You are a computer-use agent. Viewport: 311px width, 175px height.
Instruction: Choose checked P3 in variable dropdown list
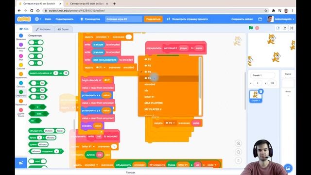(x=169, y=72)
